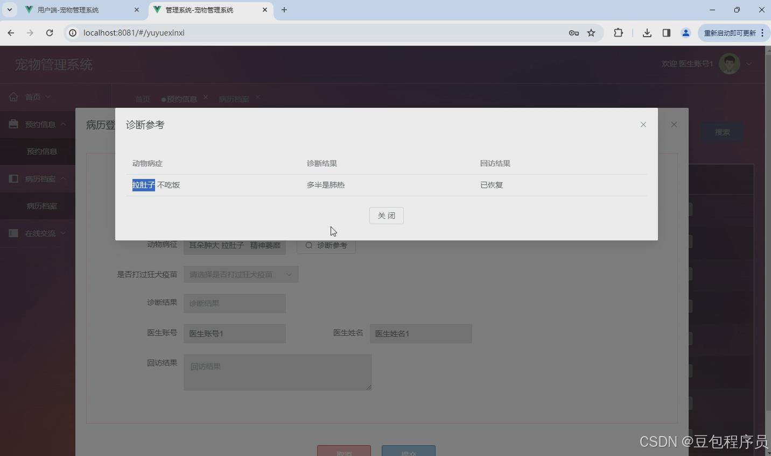Click the magnifier icon on 诊断参考 button

tap(309, 245)
